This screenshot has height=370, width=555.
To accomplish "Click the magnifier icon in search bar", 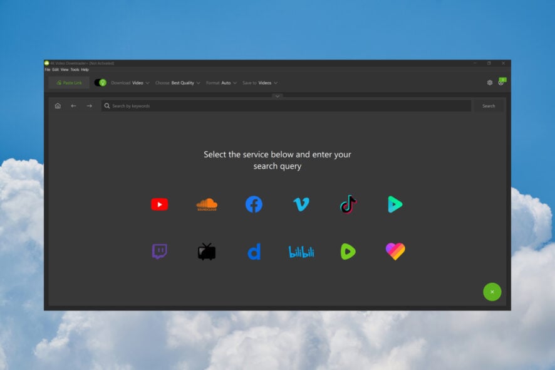I will 107,106.
